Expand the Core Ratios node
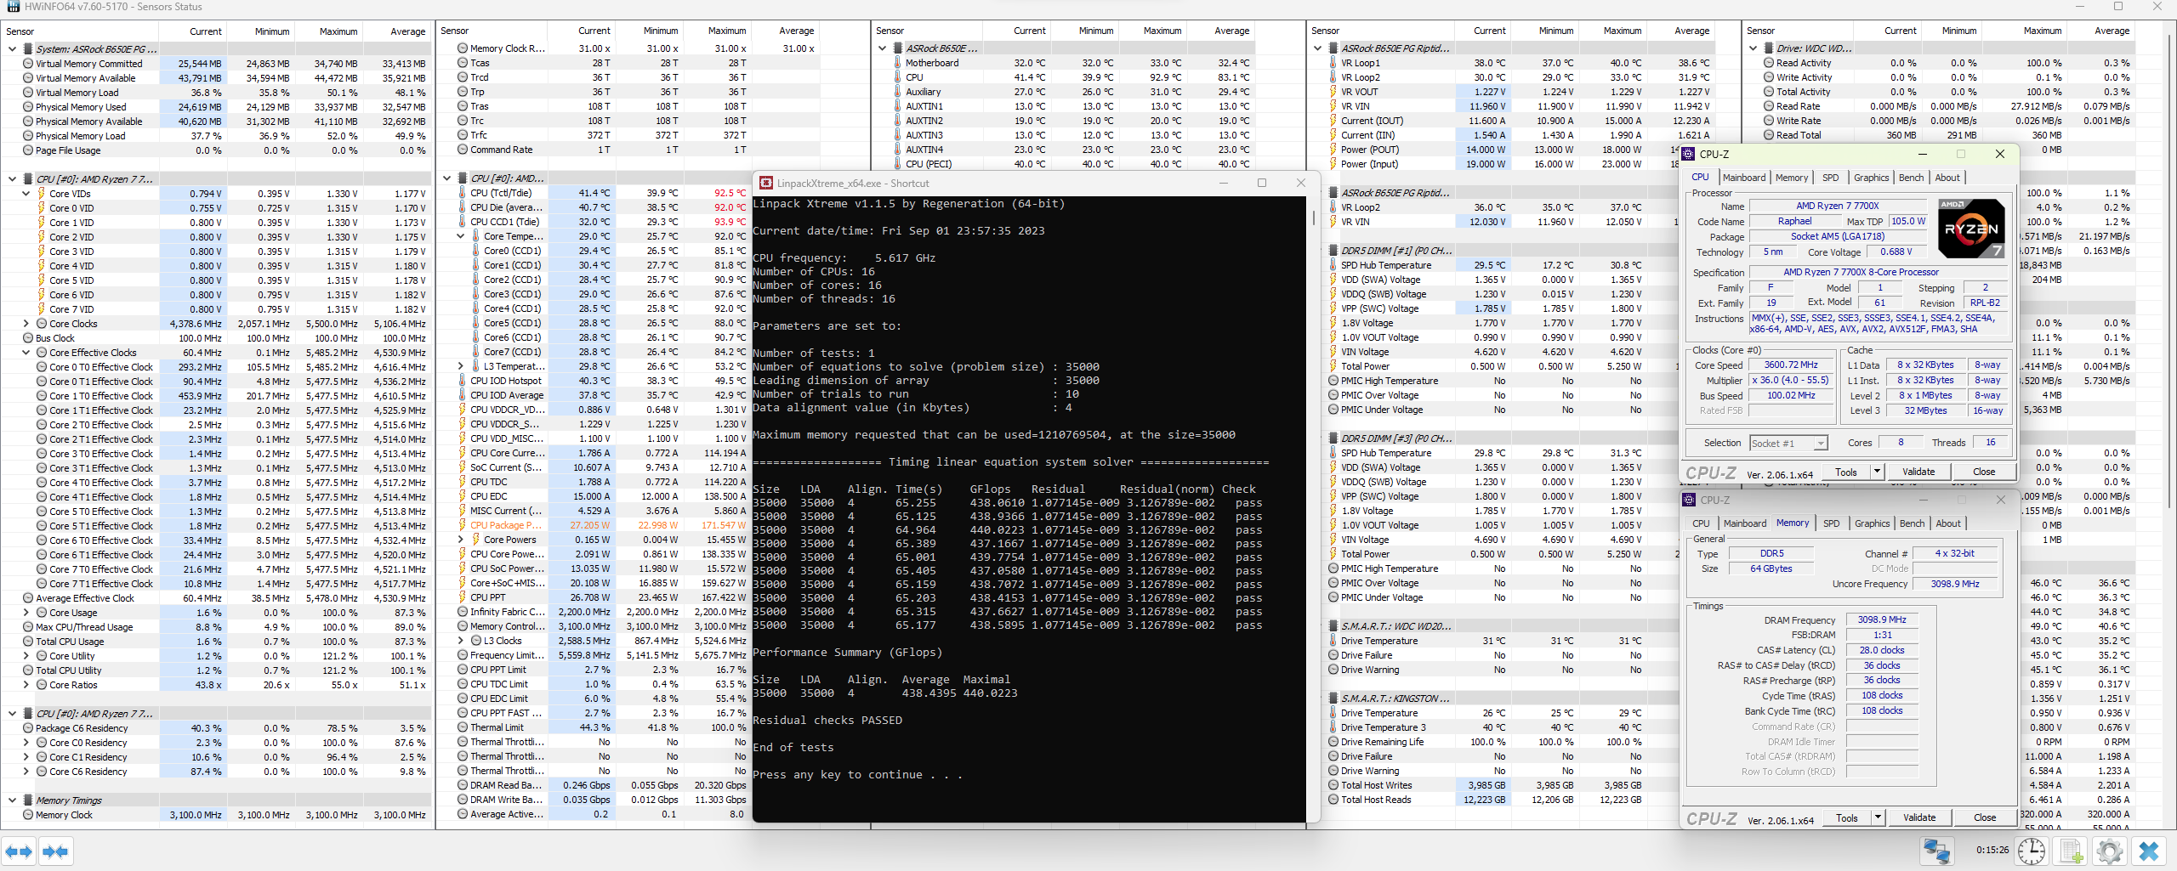This screenshot has height=871, width=2177. 26,685
